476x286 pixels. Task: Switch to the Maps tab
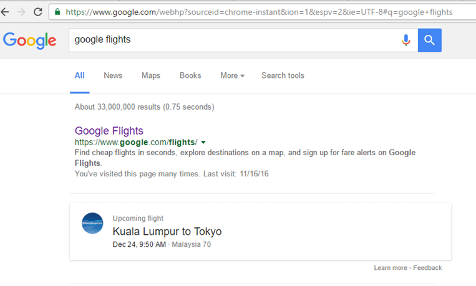[151, 75]
